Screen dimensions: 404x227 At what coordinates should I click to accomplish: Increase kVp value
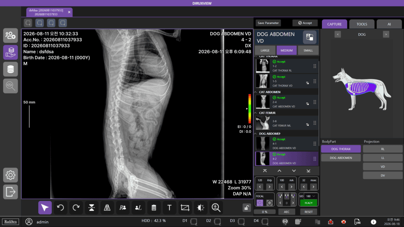coord(269,187)
